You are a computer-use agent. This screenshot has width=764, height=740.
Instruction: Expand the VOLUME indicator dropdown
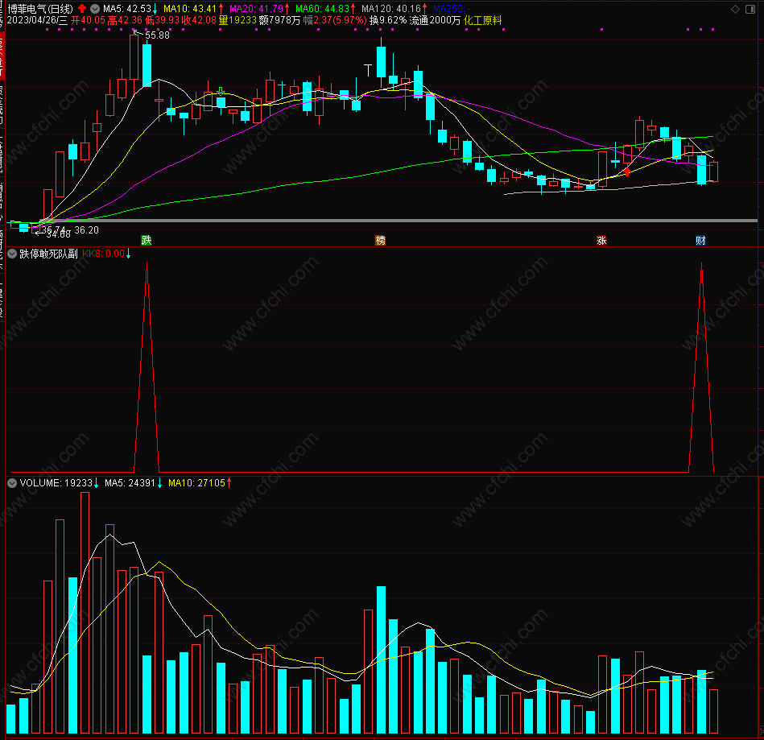point(12,483)
